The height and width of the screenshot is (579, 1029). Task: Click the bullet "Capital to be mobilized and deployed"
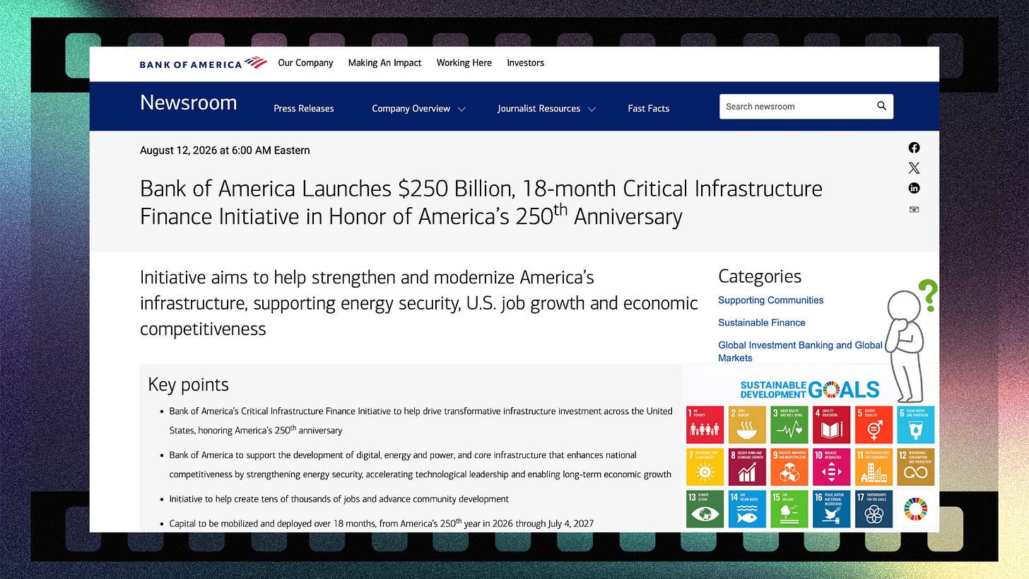click(x=381, y=523)
